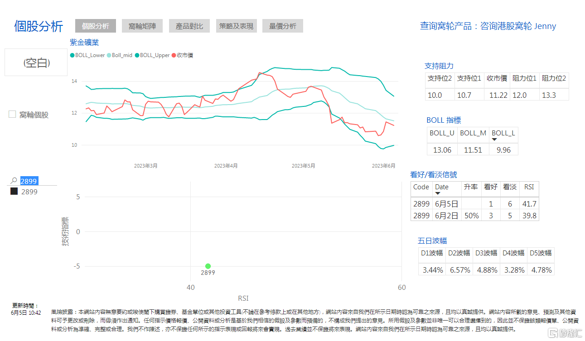
Task: Toggle Boll_mid legend marker
Action: click(109, 55)
